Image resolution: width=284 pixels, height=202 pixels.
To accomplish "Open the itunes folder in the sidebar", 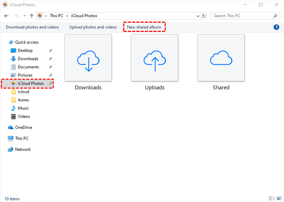I will tap(23, 100).
